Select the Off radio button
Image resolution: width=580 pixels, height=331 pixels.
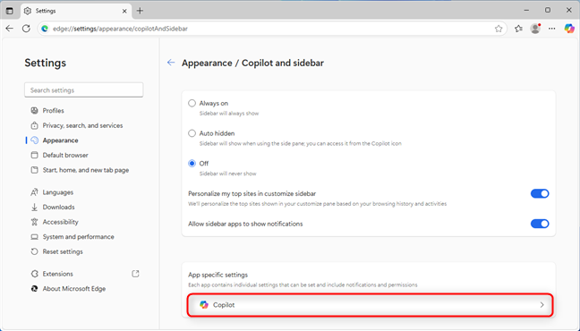click(x=192, y=163)
